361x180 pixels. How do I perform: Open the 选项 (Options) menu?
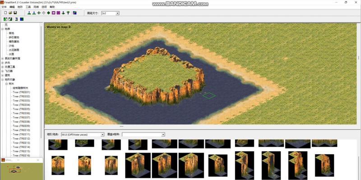[x=44, y=7]
